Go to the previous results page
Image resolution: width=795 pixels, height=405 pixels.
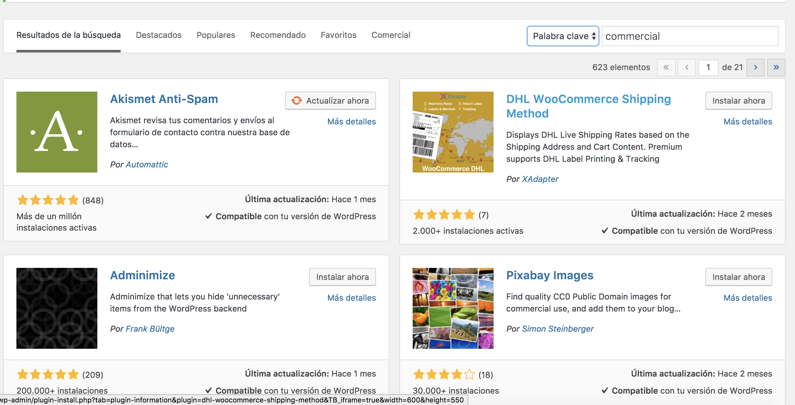[x=687, y=67]
